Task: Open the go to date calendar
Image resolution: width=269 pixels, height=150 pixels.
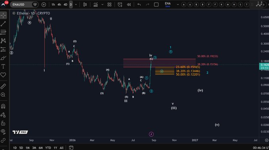Action: 71,148
